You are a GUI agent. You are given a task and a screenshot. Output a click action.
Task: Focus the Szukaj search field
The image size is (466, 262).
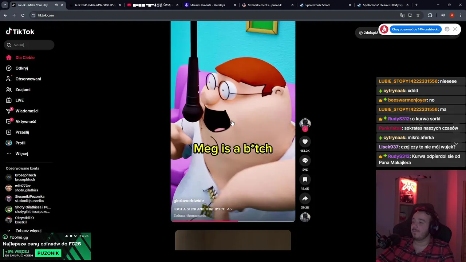point(29,45)
